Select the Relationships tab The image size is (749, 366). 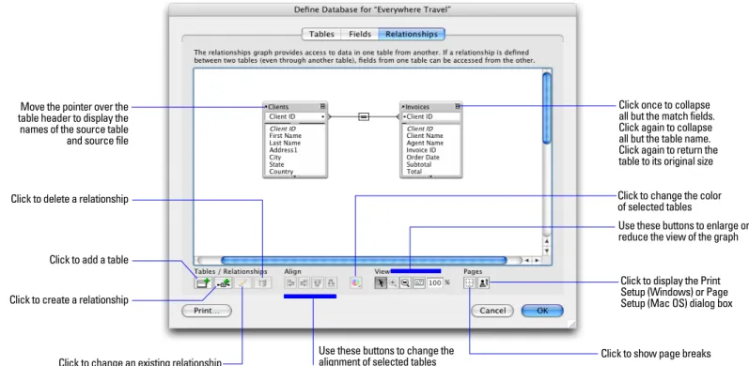[x=412, y=34]
